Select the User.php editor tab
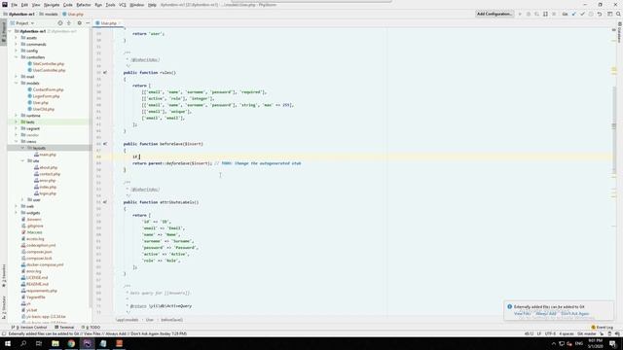623x350 pixels. click(x=108, y=23)
